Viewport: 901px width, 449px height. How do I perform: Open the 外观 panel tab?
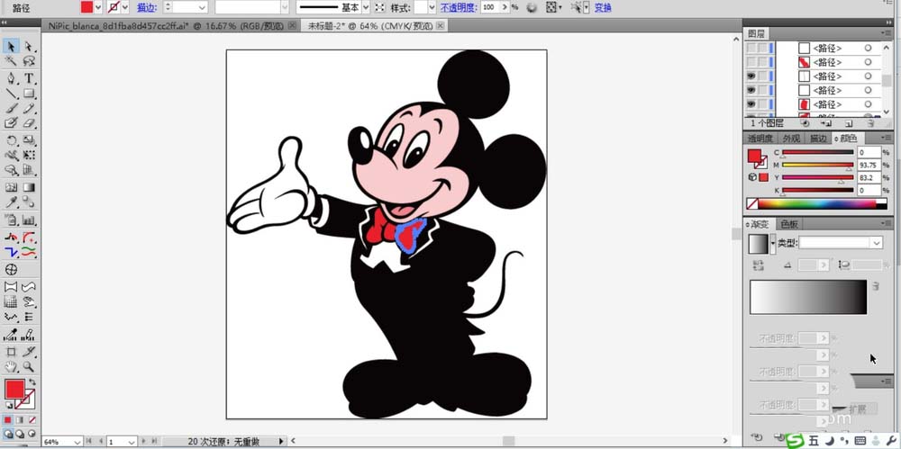(x=791, y=139)
